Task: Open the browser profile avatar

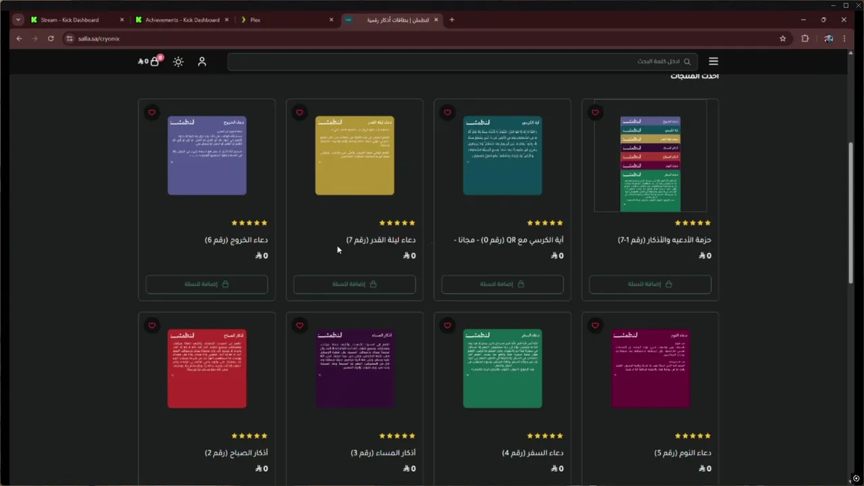Action: [x=828, y=38]
